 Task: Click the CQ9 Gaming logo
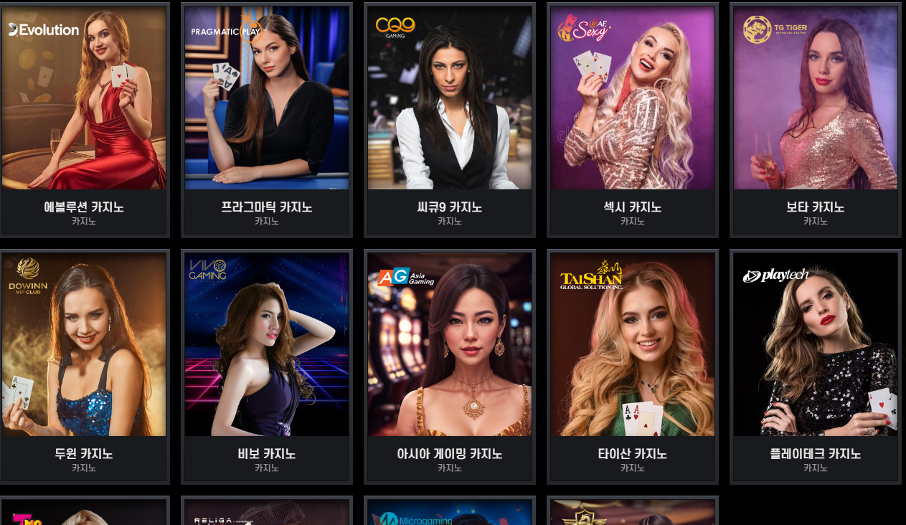(395, 27)
